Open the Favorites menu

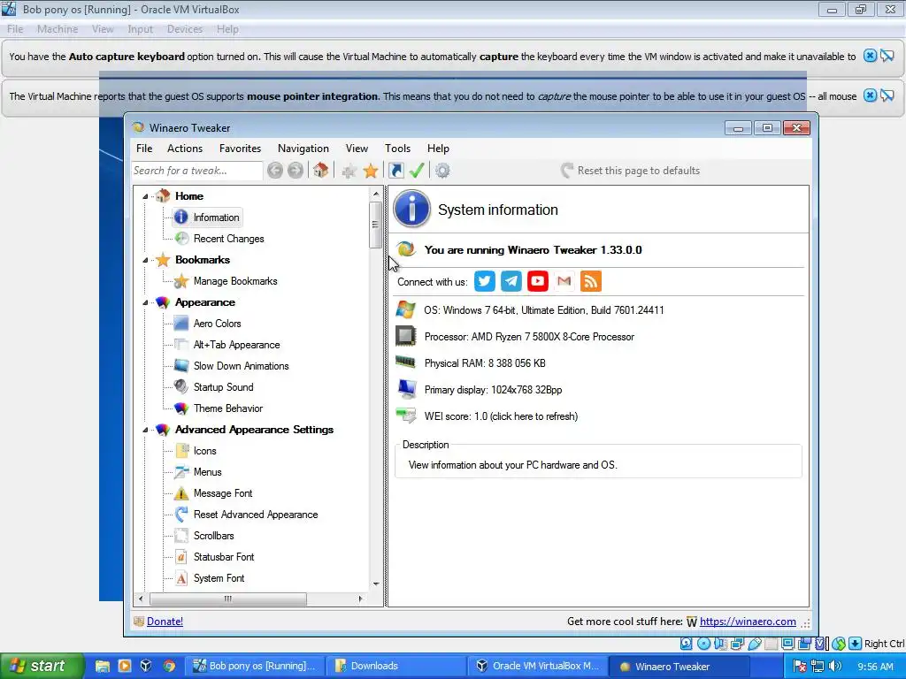(241, 149)
